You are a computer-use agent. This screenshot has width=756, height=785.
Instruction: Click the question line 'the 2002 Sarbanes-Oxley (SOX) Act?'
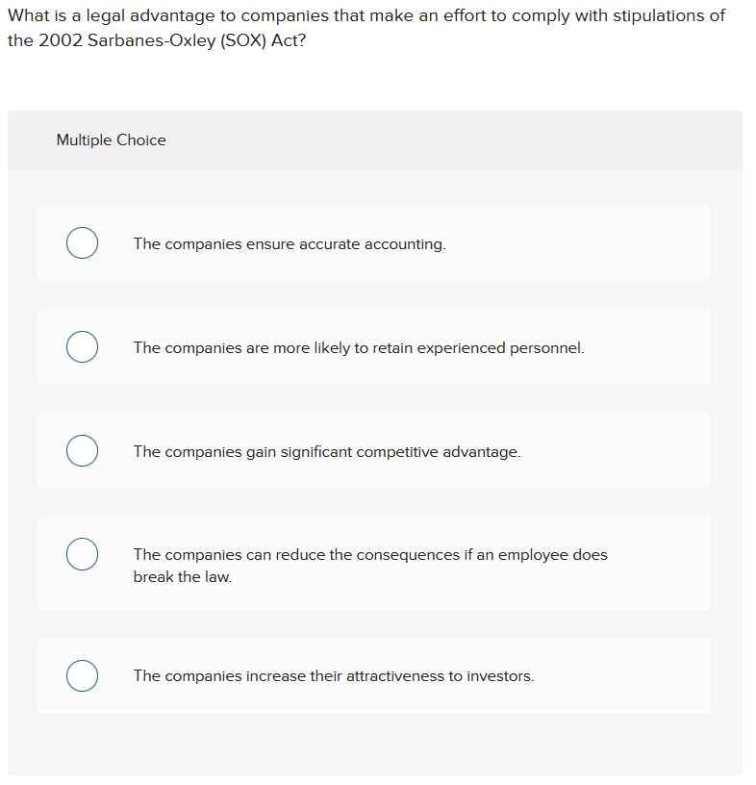(x=158, y=43)
